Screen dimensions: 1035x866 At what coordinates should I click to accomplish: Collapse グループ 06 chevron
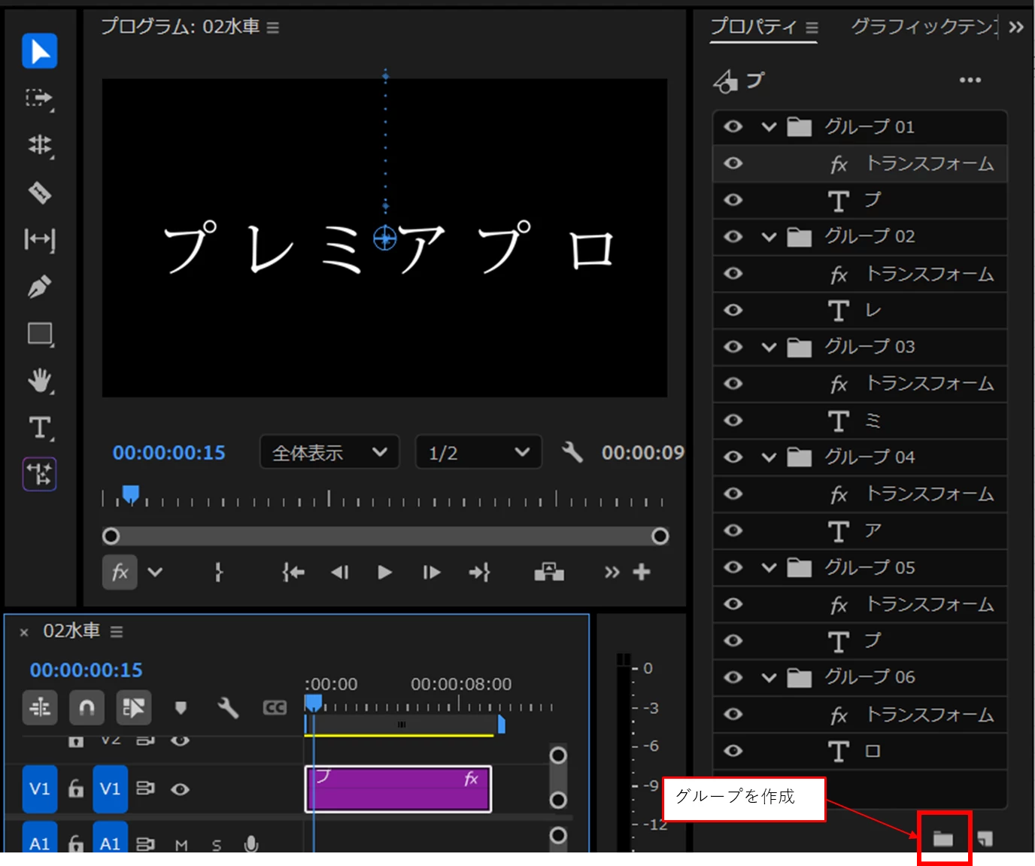(x=769, y=677)
